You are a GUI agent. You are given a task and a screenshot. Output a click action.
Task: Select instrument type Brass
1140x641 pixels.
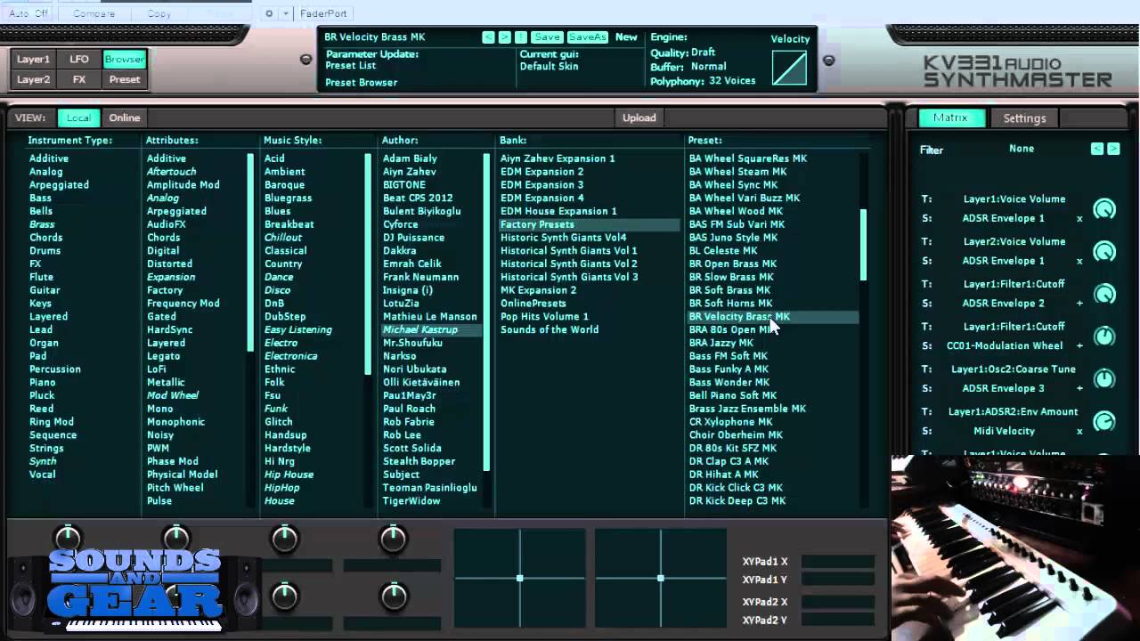(41, 224)
